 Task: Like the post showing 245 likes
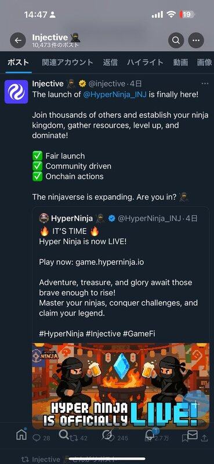tap(118, 438)
